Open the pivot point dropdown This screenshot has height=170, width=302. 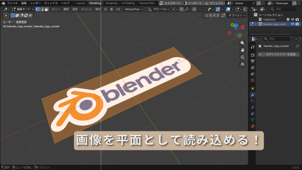[x=174, y=9]
